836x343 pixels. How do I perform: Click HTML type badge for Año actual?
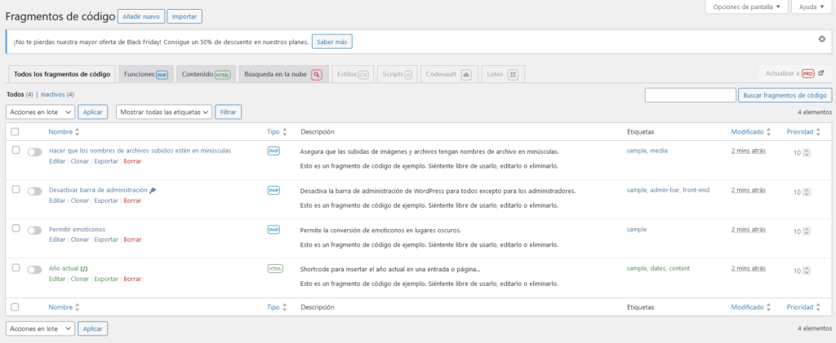coord(275,269)
